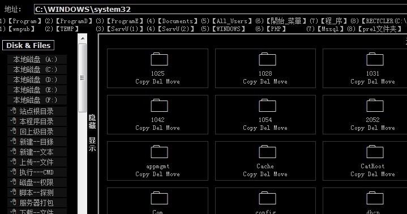Select local disk (C:)
The image size is (407, 214).
(x=37, y=69)
